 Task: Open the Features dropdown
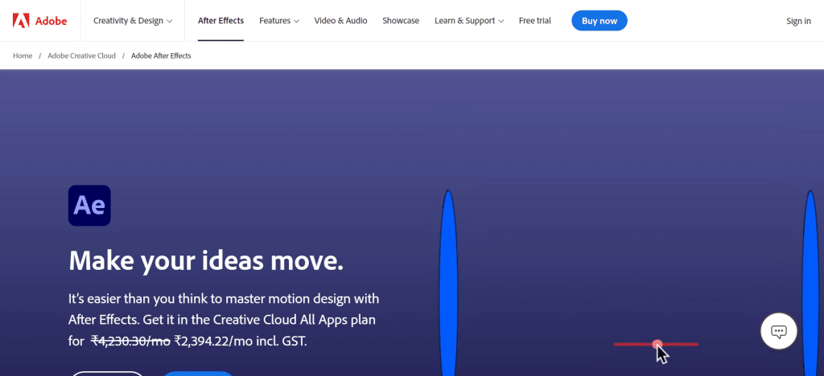pos(279,21)
